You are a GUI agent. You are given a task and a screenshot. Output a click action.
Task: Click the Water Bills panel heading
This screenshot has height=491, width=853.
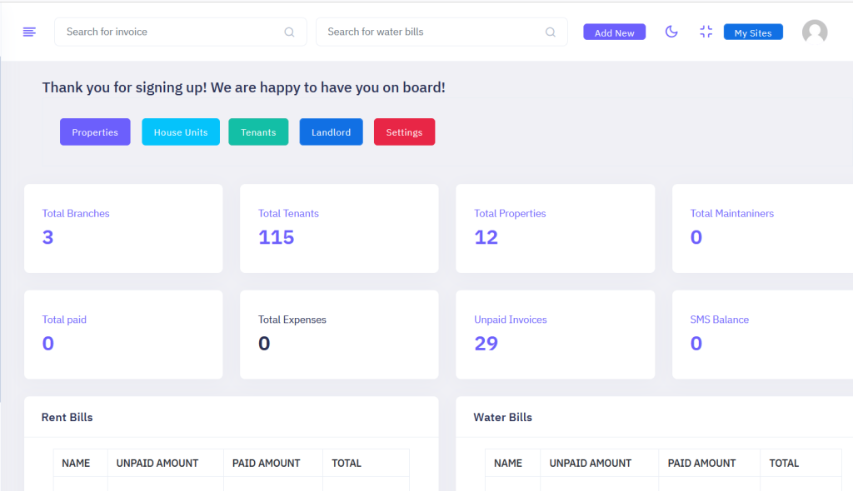tap(502, 417)
